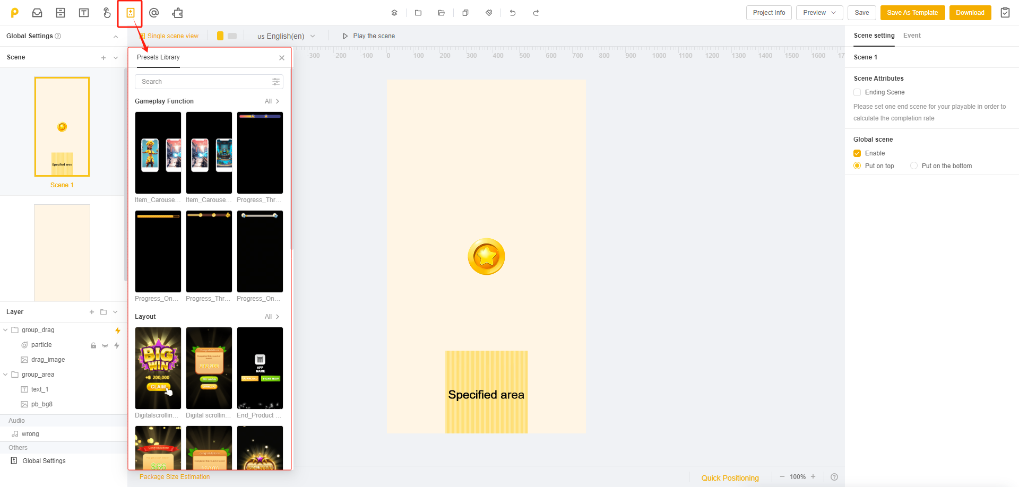1019x487 pixels.
Task: Select the wrong audio item
Action: (30, 434)
